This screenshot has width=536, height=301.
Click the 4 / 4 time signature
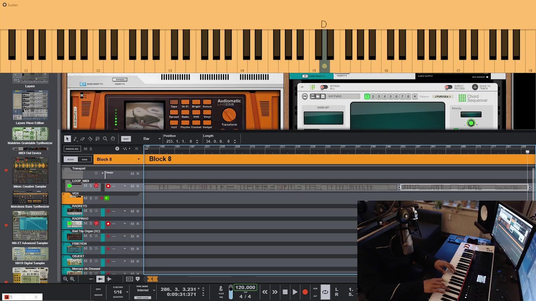point(245,296)
